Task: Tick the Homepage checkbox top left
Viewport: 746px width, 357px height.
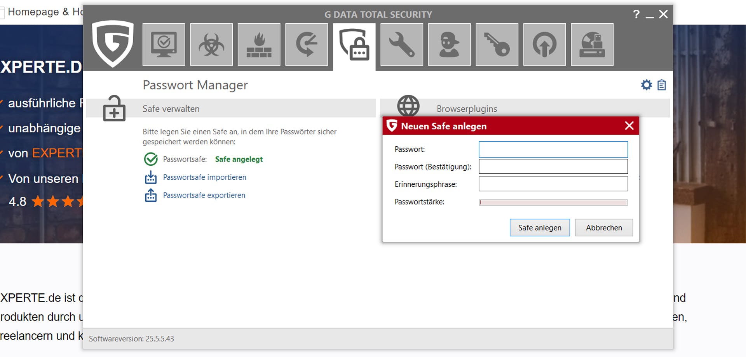Action: [x=3, y=12]
